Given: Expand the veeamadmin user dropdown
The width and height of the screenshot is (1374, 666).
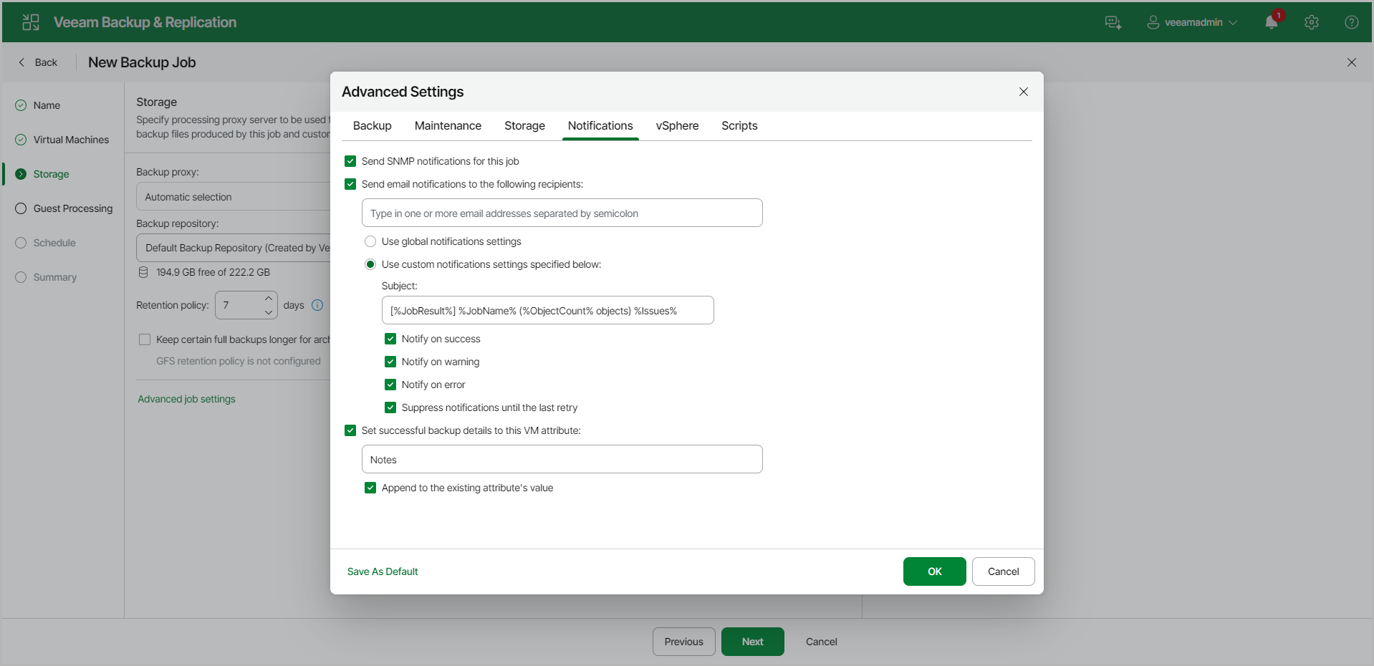Looking at the screenshot, I should [1192, 22].
